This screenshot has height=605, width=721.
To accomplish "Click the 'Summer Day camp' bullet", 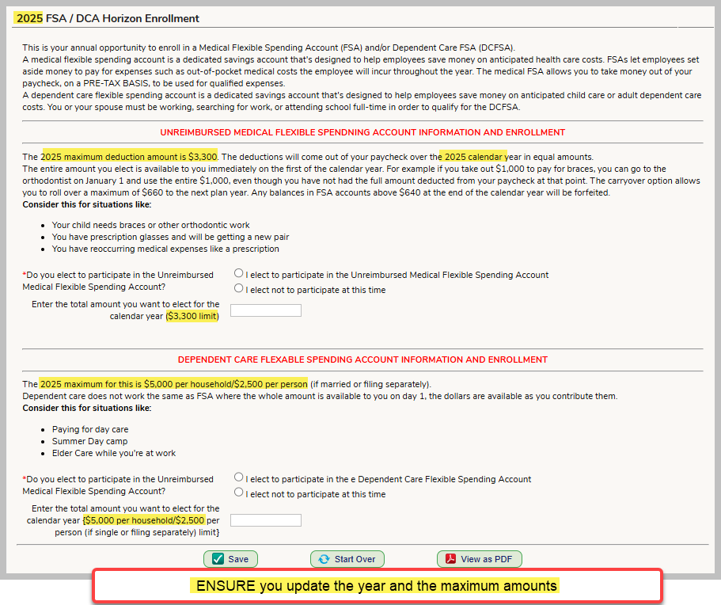I will tap(89, 441).
